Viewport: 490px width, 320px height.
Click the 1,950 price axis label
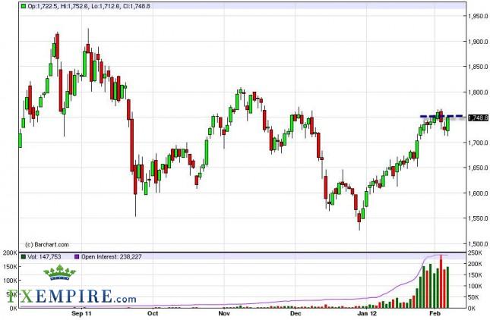(476, 16)
